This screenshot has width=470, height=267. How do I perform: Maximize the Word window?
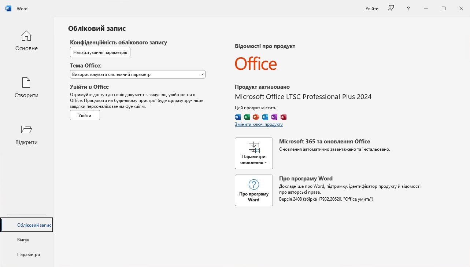444,8
